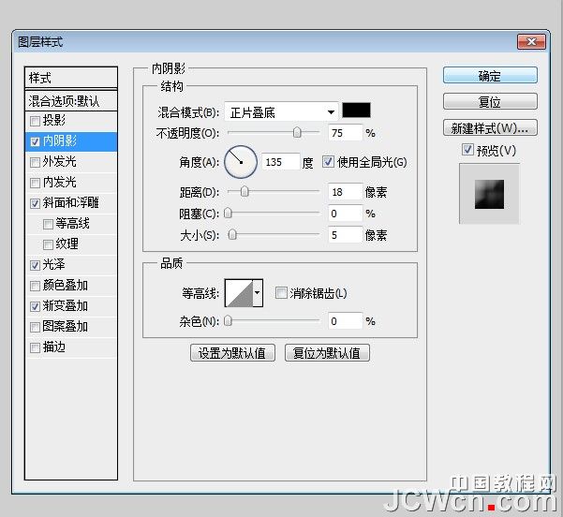The height and width of the screenshot is (517, 563).
Task: Click the 距离 distance slider handle
Action: pos(244,192)
